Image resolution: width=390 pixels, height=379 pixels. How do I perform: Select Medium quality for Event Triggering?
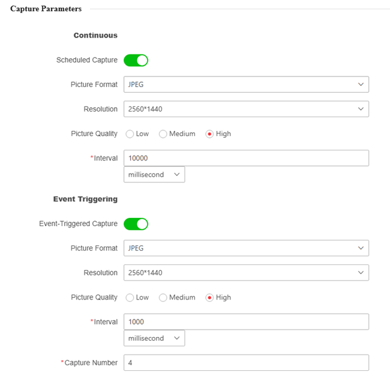point(163,298)
